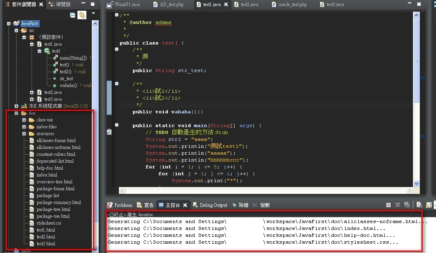Toggle Link with Editor button

[82, 15]
